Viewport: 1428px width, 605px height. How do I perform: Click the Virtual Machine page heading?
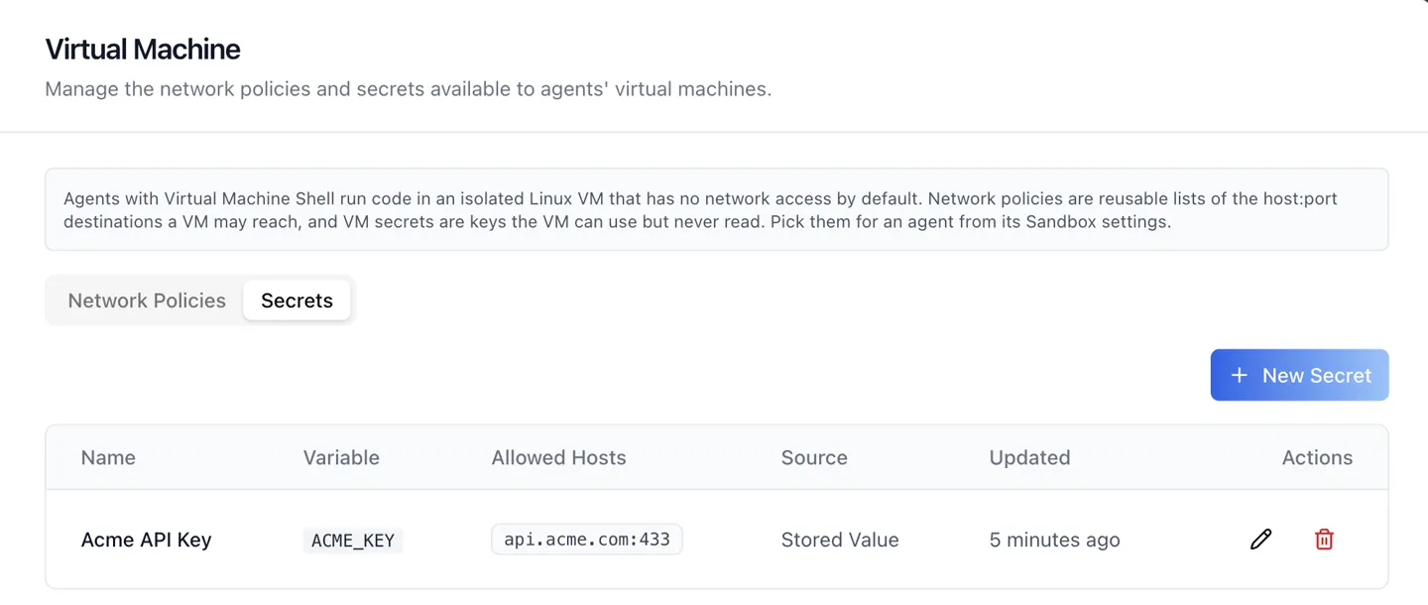click(x=143, y=49)
